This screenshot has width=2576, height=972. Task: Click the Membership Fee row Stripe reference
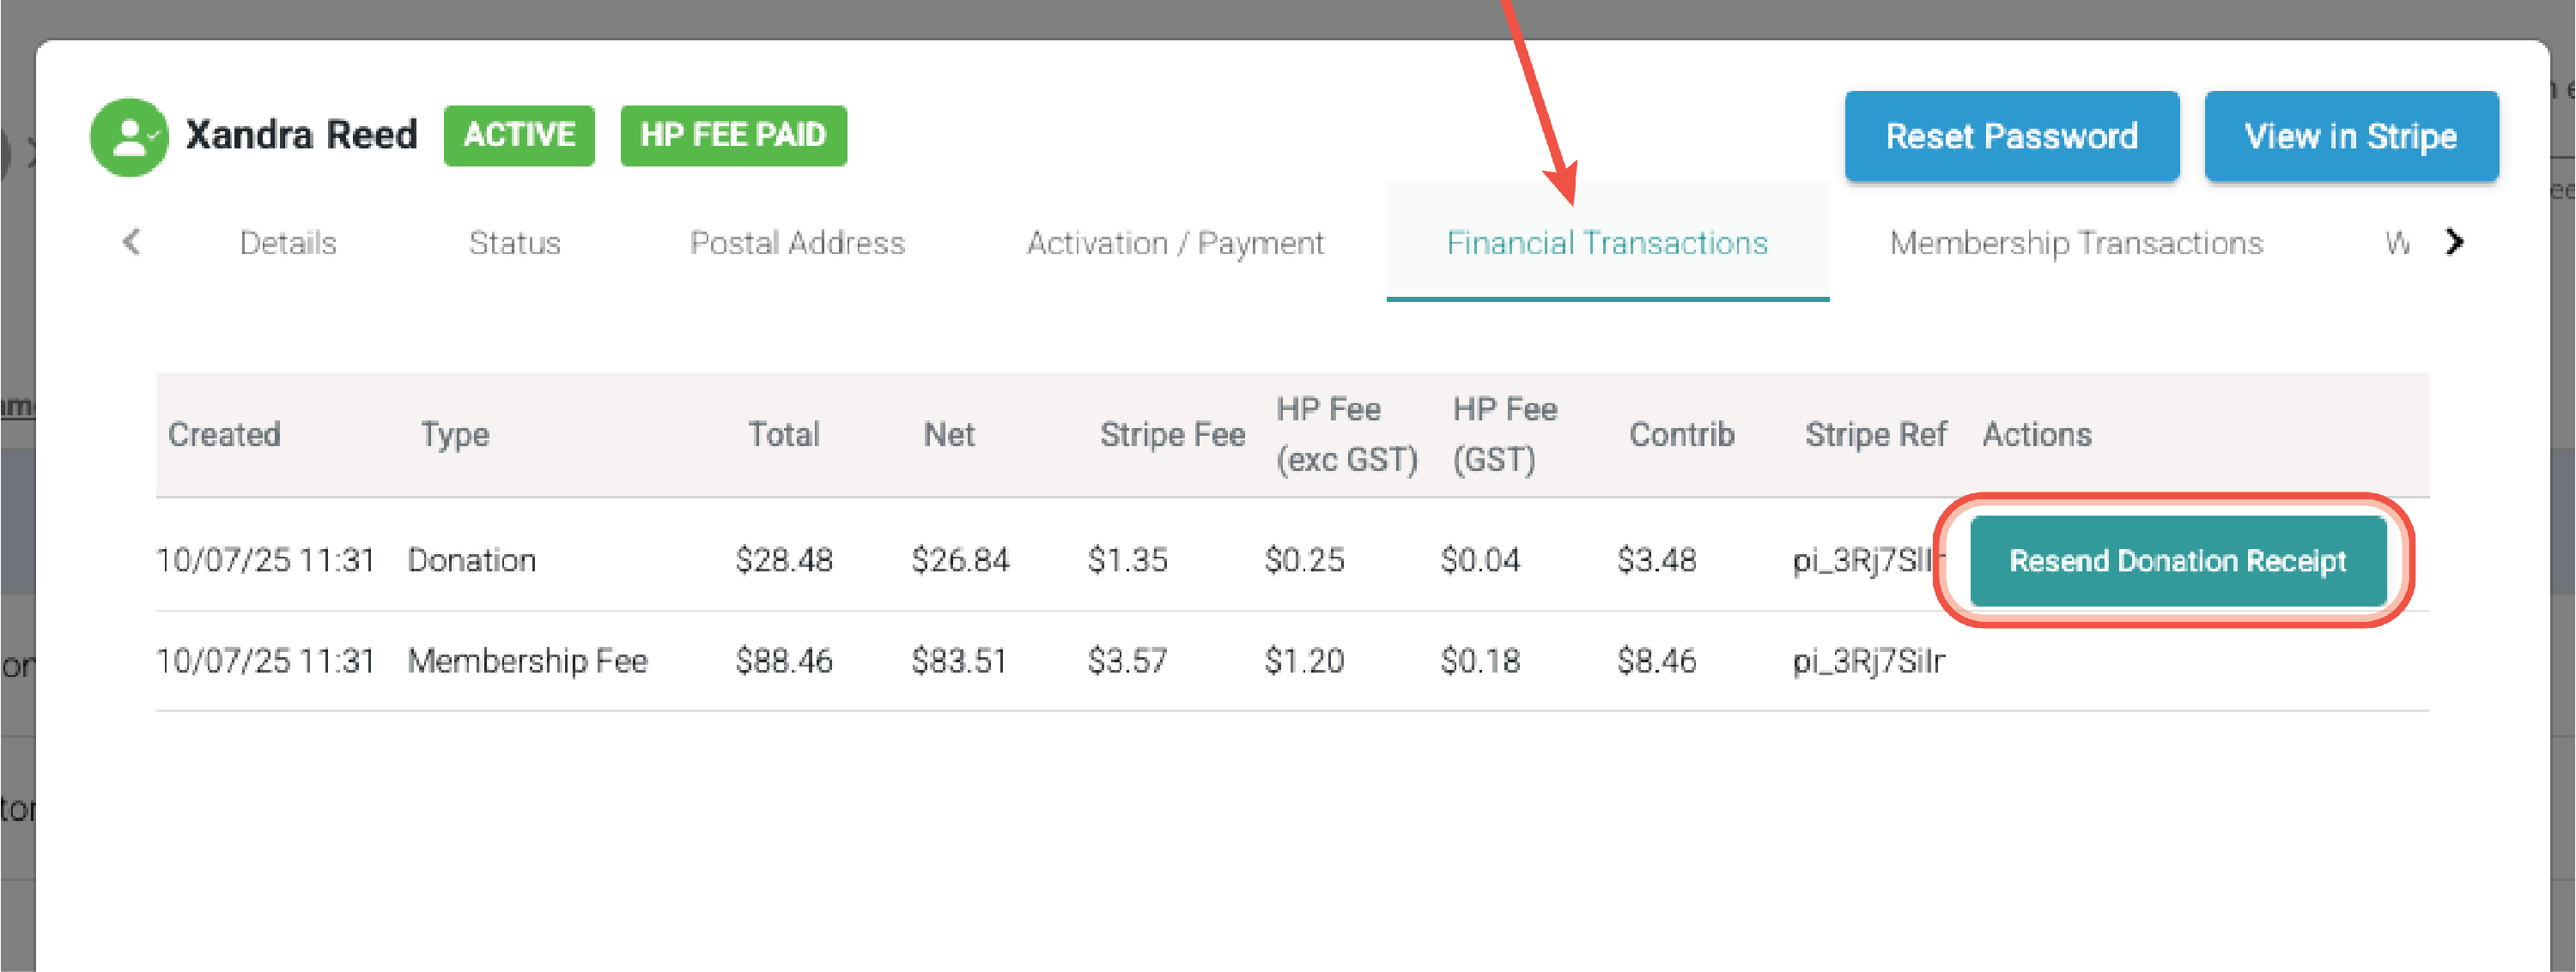[1868, 662]
